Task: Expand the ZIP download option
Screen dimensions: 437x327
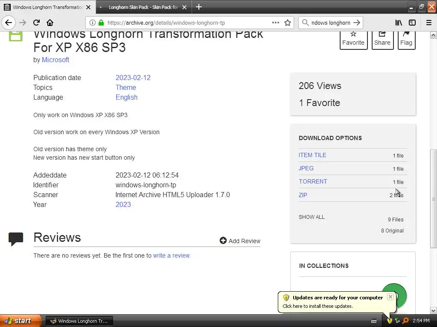Action: click(x=303, y=195)
